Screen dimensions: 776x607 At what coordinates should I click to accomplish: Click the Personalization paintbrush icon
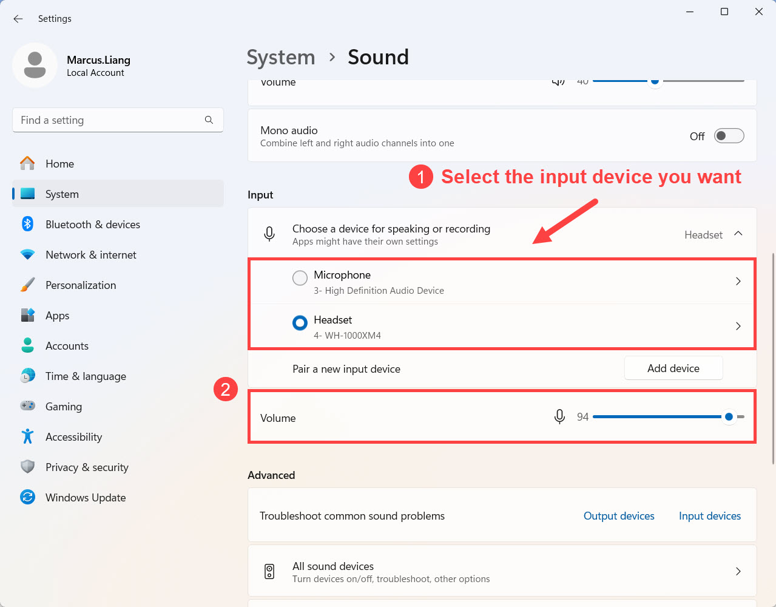27,285
